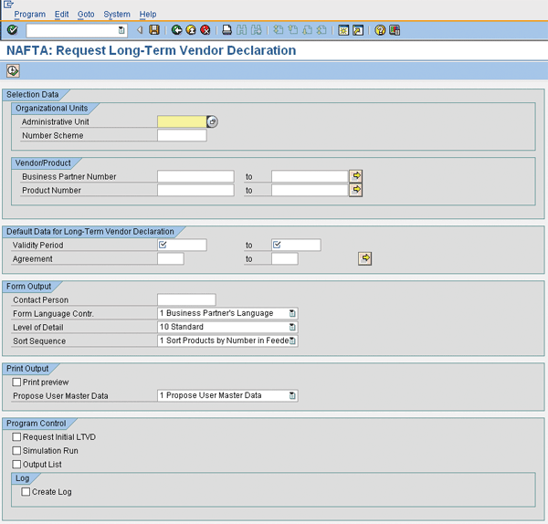Click the First Page icon
This screenshot has width=548, height=524.
[x=279, y=30]
